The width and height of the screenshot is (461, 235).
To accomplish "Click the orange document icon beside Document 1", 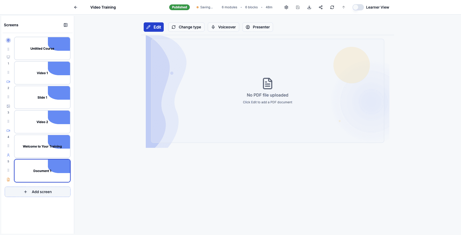I will pyautogui.click(x=8, y=179).
